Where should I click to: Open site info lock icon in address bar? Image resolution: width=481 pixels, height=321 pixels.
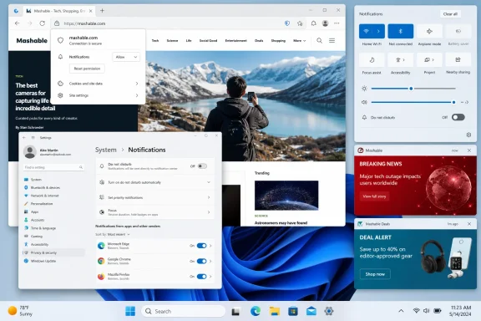pos(57,23)
